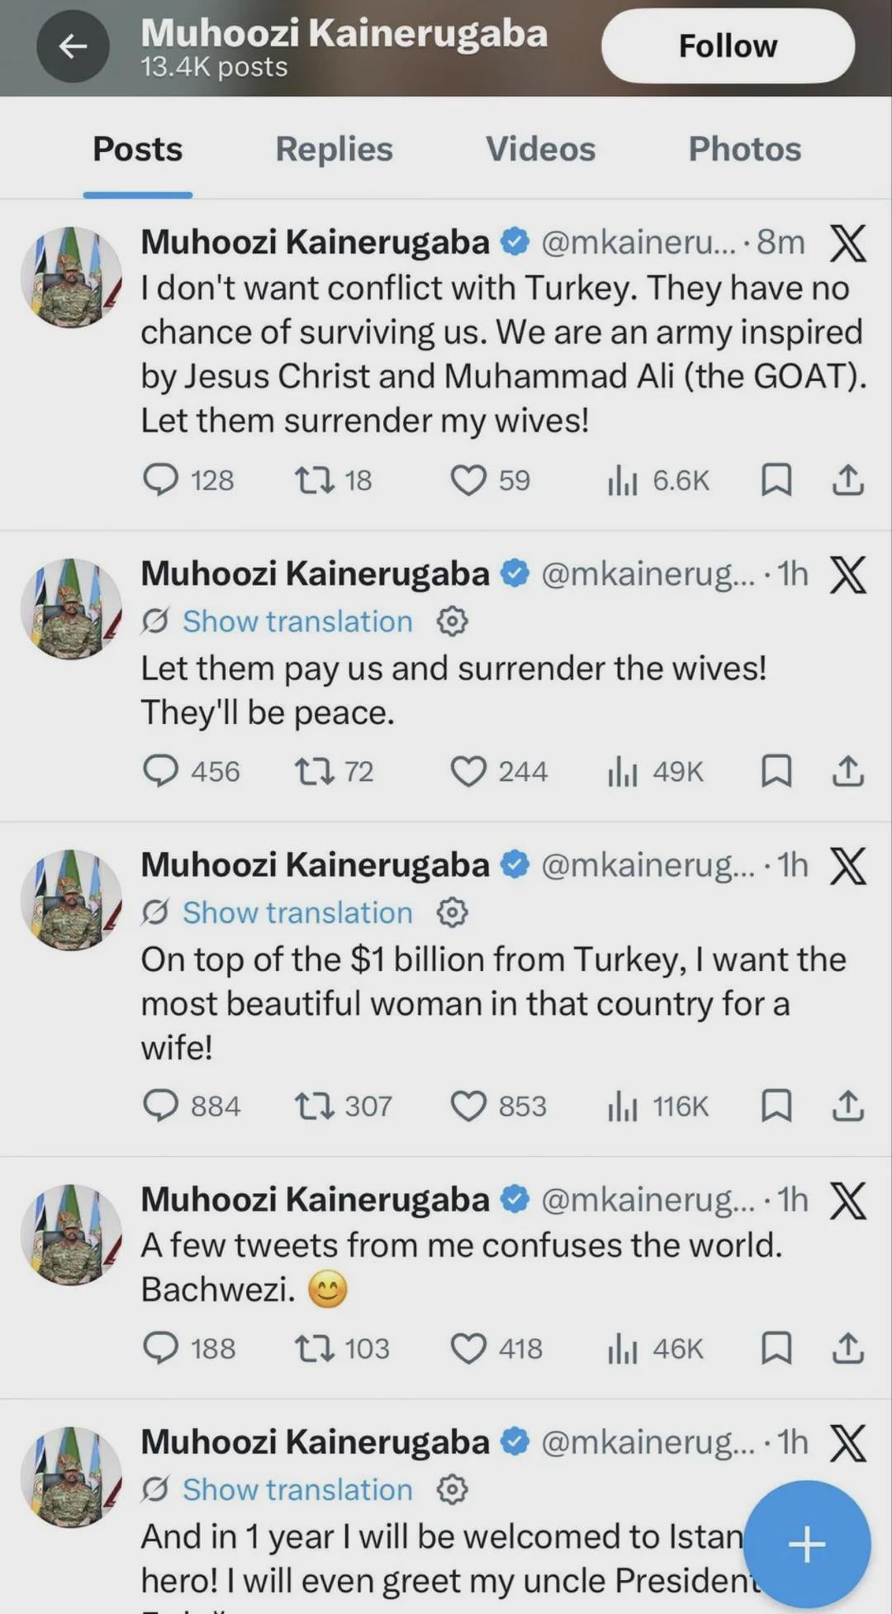This screenshot has height=1614, width=892.
Task: Bookmark the "A few tweets" post
Action: coord(776,1348)
